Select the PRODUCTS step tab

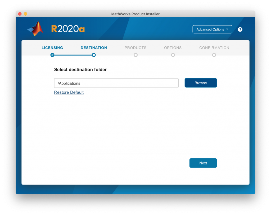pos(135,48)
